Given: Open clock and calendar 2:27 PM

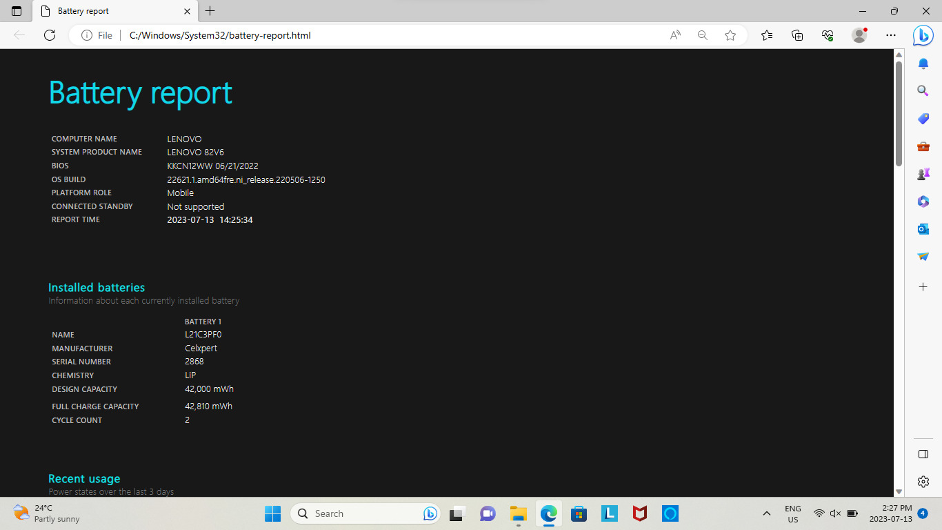Looking at the screenshot, I should coord(890,513).
